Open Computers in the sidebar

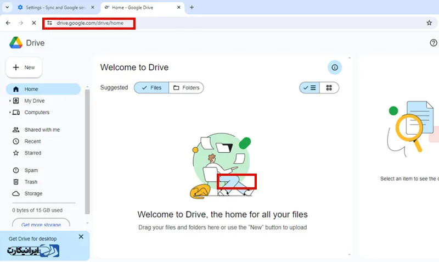pyautogui.click(x=37, y=113)
